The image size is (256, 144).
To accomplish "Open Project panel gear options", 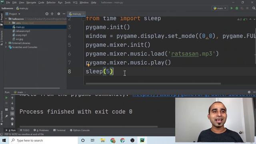I will pyautogui.click(x=59, y=14).
